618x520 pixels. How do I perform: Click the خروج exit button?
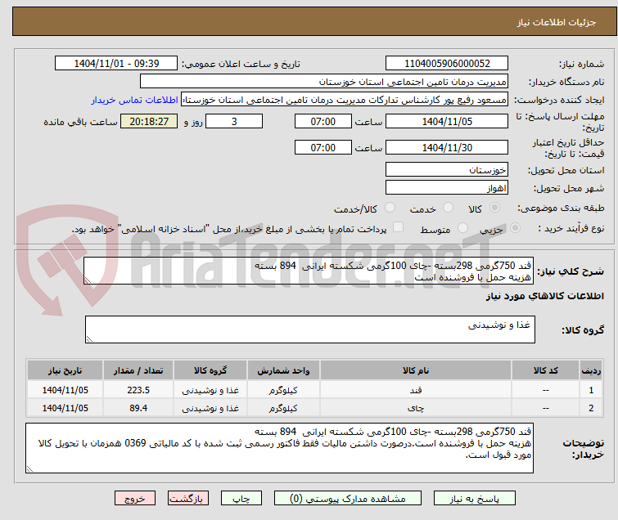(x=135, y=499)
